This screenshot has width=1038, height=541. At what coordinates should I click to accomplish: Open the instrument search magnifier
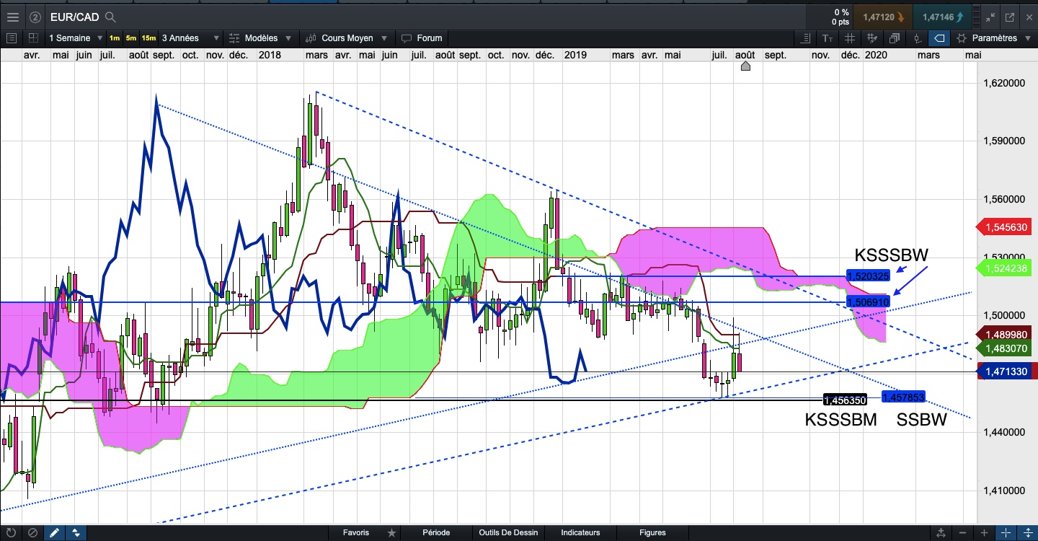pyautogui.click(x=110, y=17)
